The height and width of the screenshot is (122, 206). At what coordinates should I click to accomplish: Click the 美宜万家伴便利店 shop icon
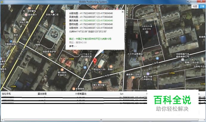click(148, 74)
